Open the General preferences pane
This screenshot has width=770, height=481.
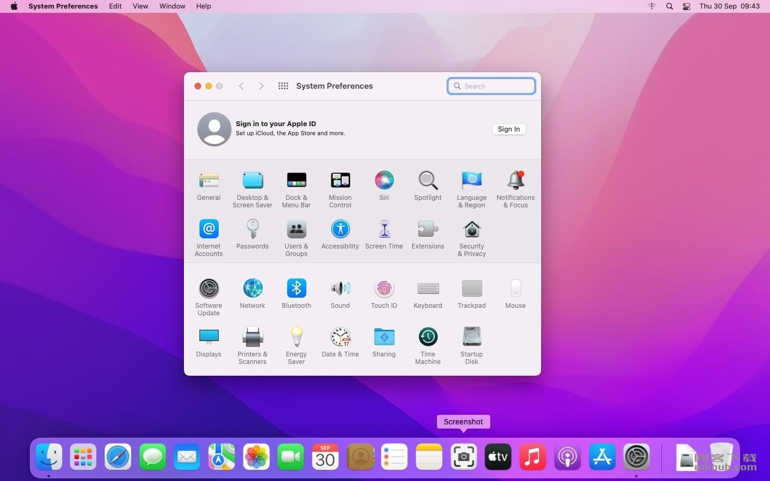tap(209, 186)
